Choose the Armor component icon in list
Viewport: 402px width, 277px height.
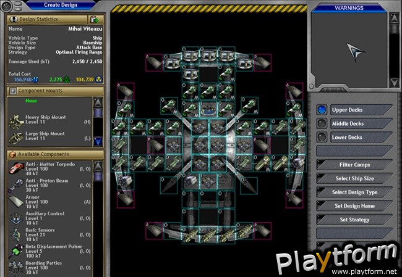16,202
